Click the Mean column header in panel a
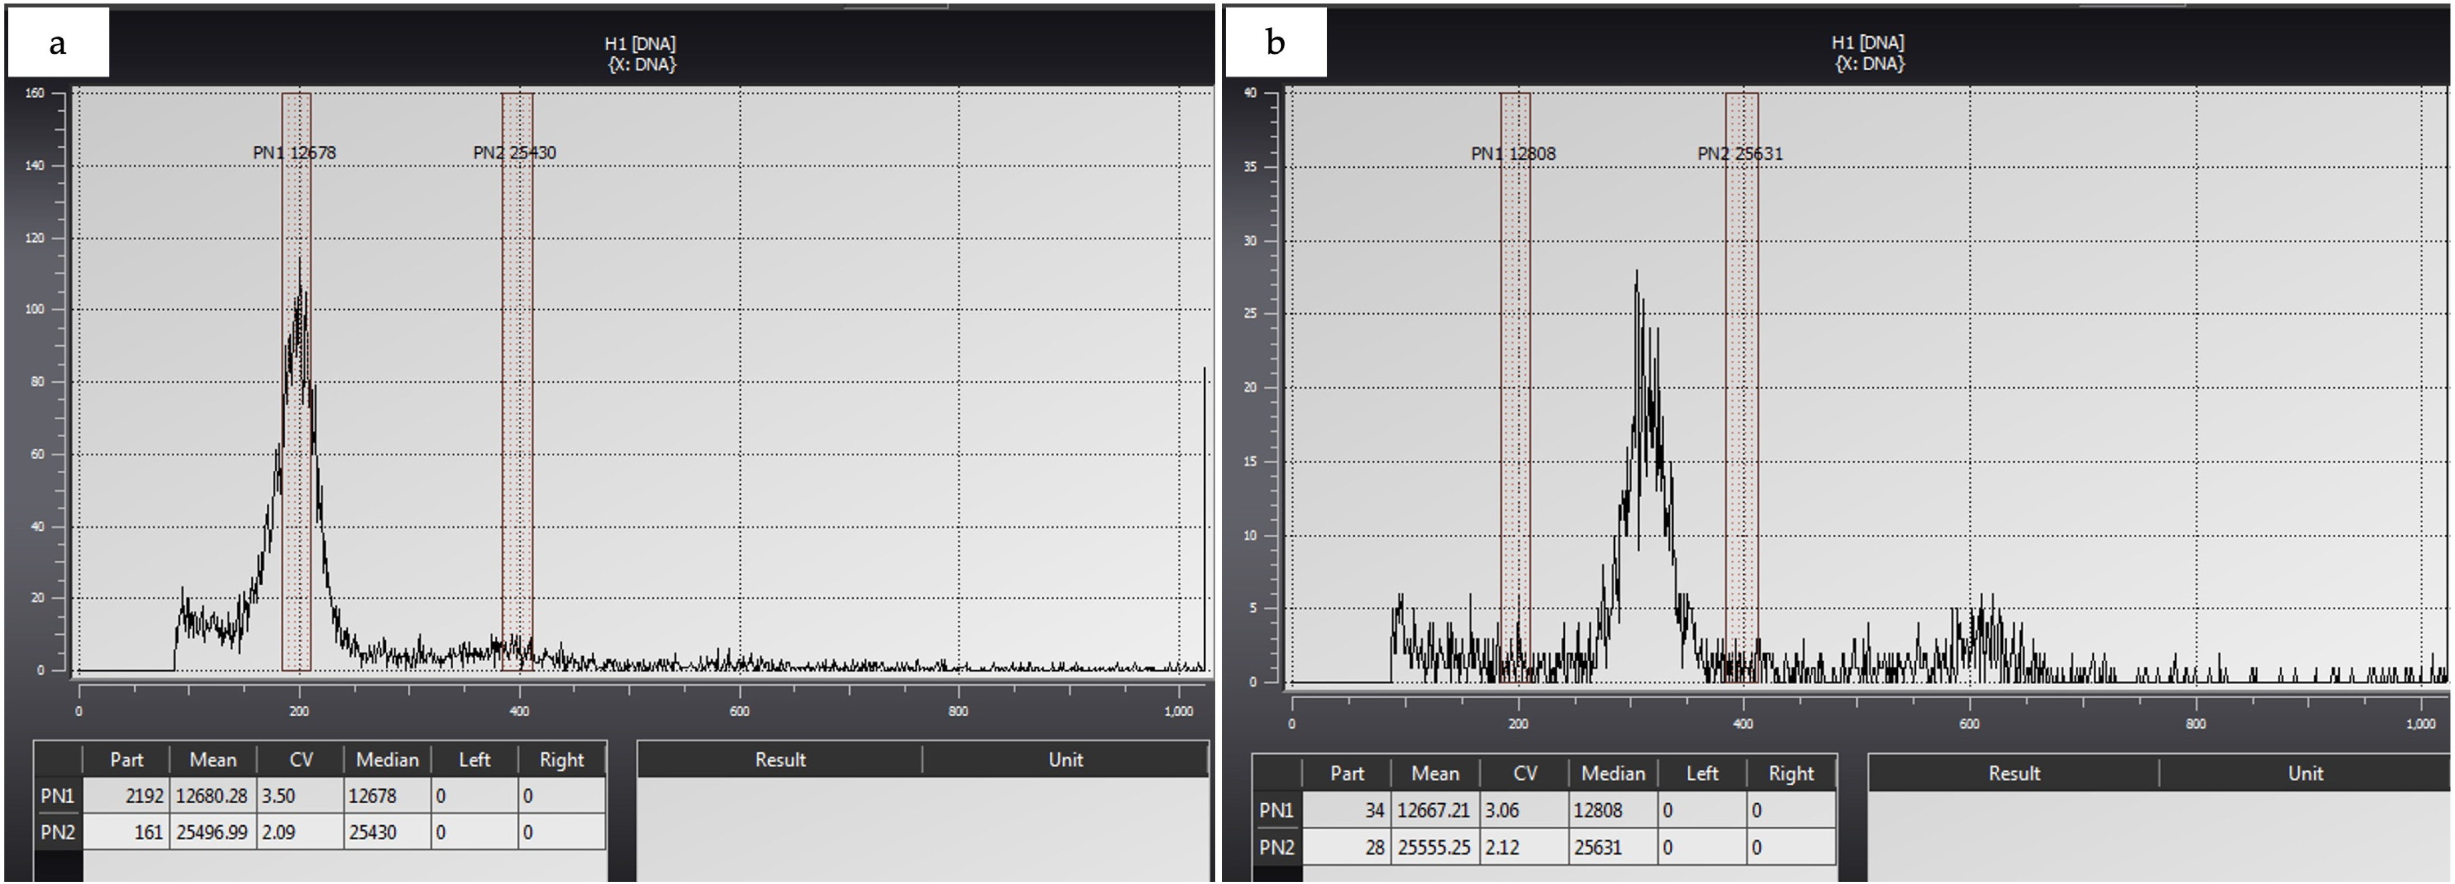Image resolution: width=2455 pixels, height=884 pixels. (x=212, y=759)
